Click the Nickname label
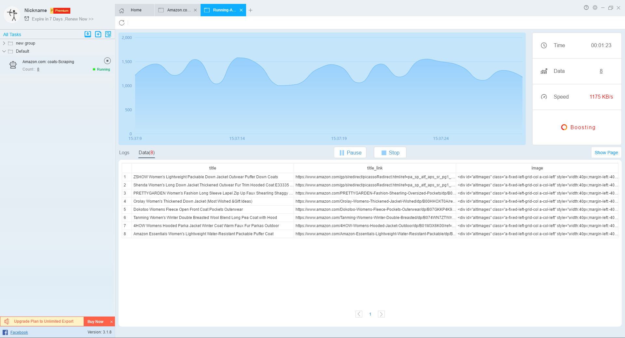The height and width of the screenshot is (338, 625). coord(35,10)
